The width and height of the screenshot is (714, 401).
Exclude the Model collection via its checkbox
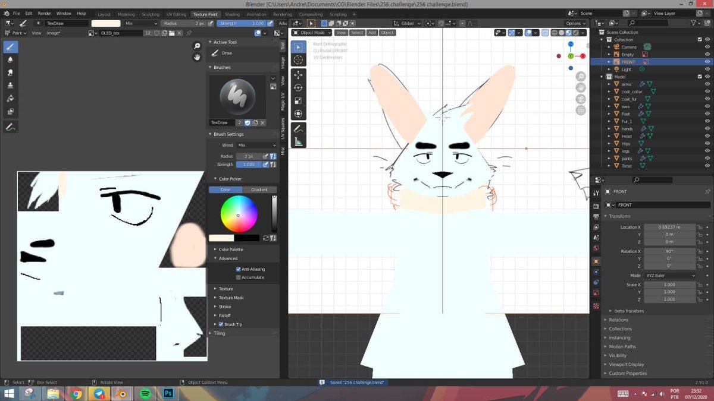[x=700, y=77]
